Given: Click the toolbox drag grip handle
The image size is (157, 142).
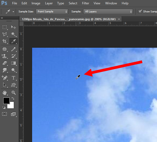Looking at the screenshot, I should coord(9,21).
